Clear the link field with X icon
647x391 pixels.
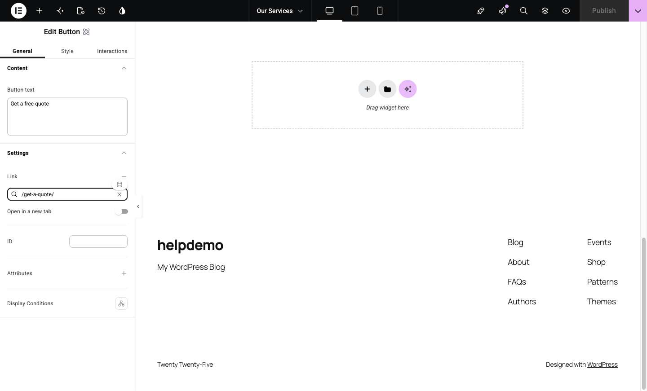click(x=120, y=194)
